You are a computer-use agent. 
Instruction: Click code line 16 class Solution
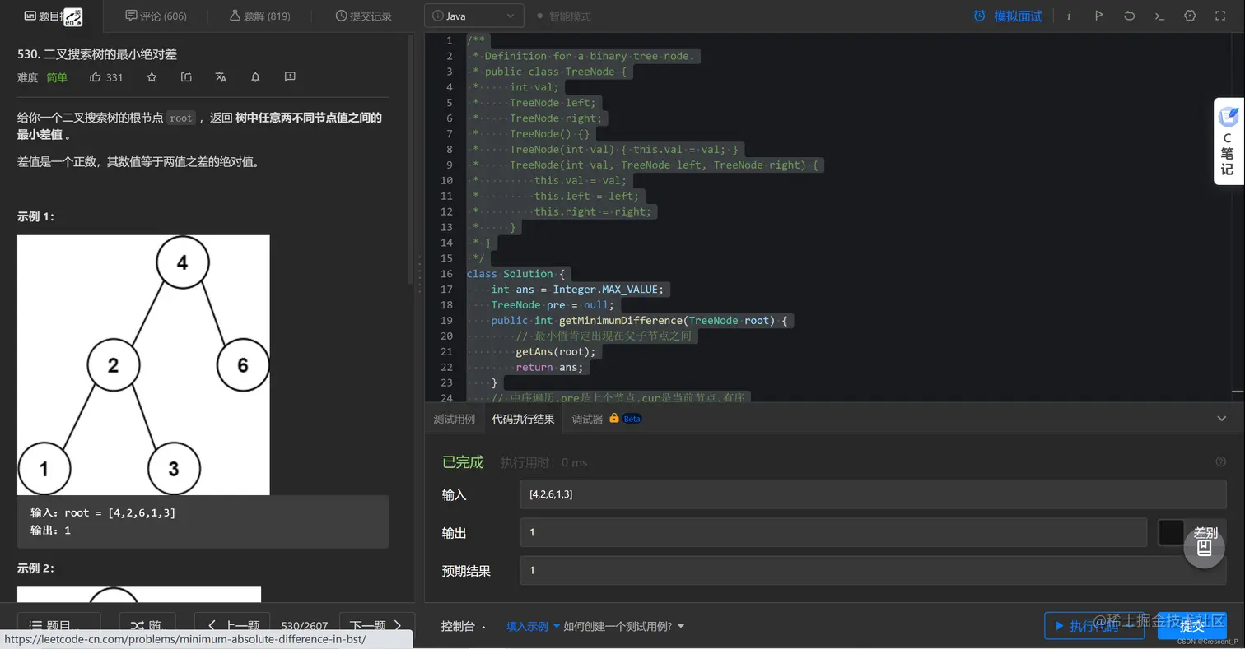click(x=515, y=274)
